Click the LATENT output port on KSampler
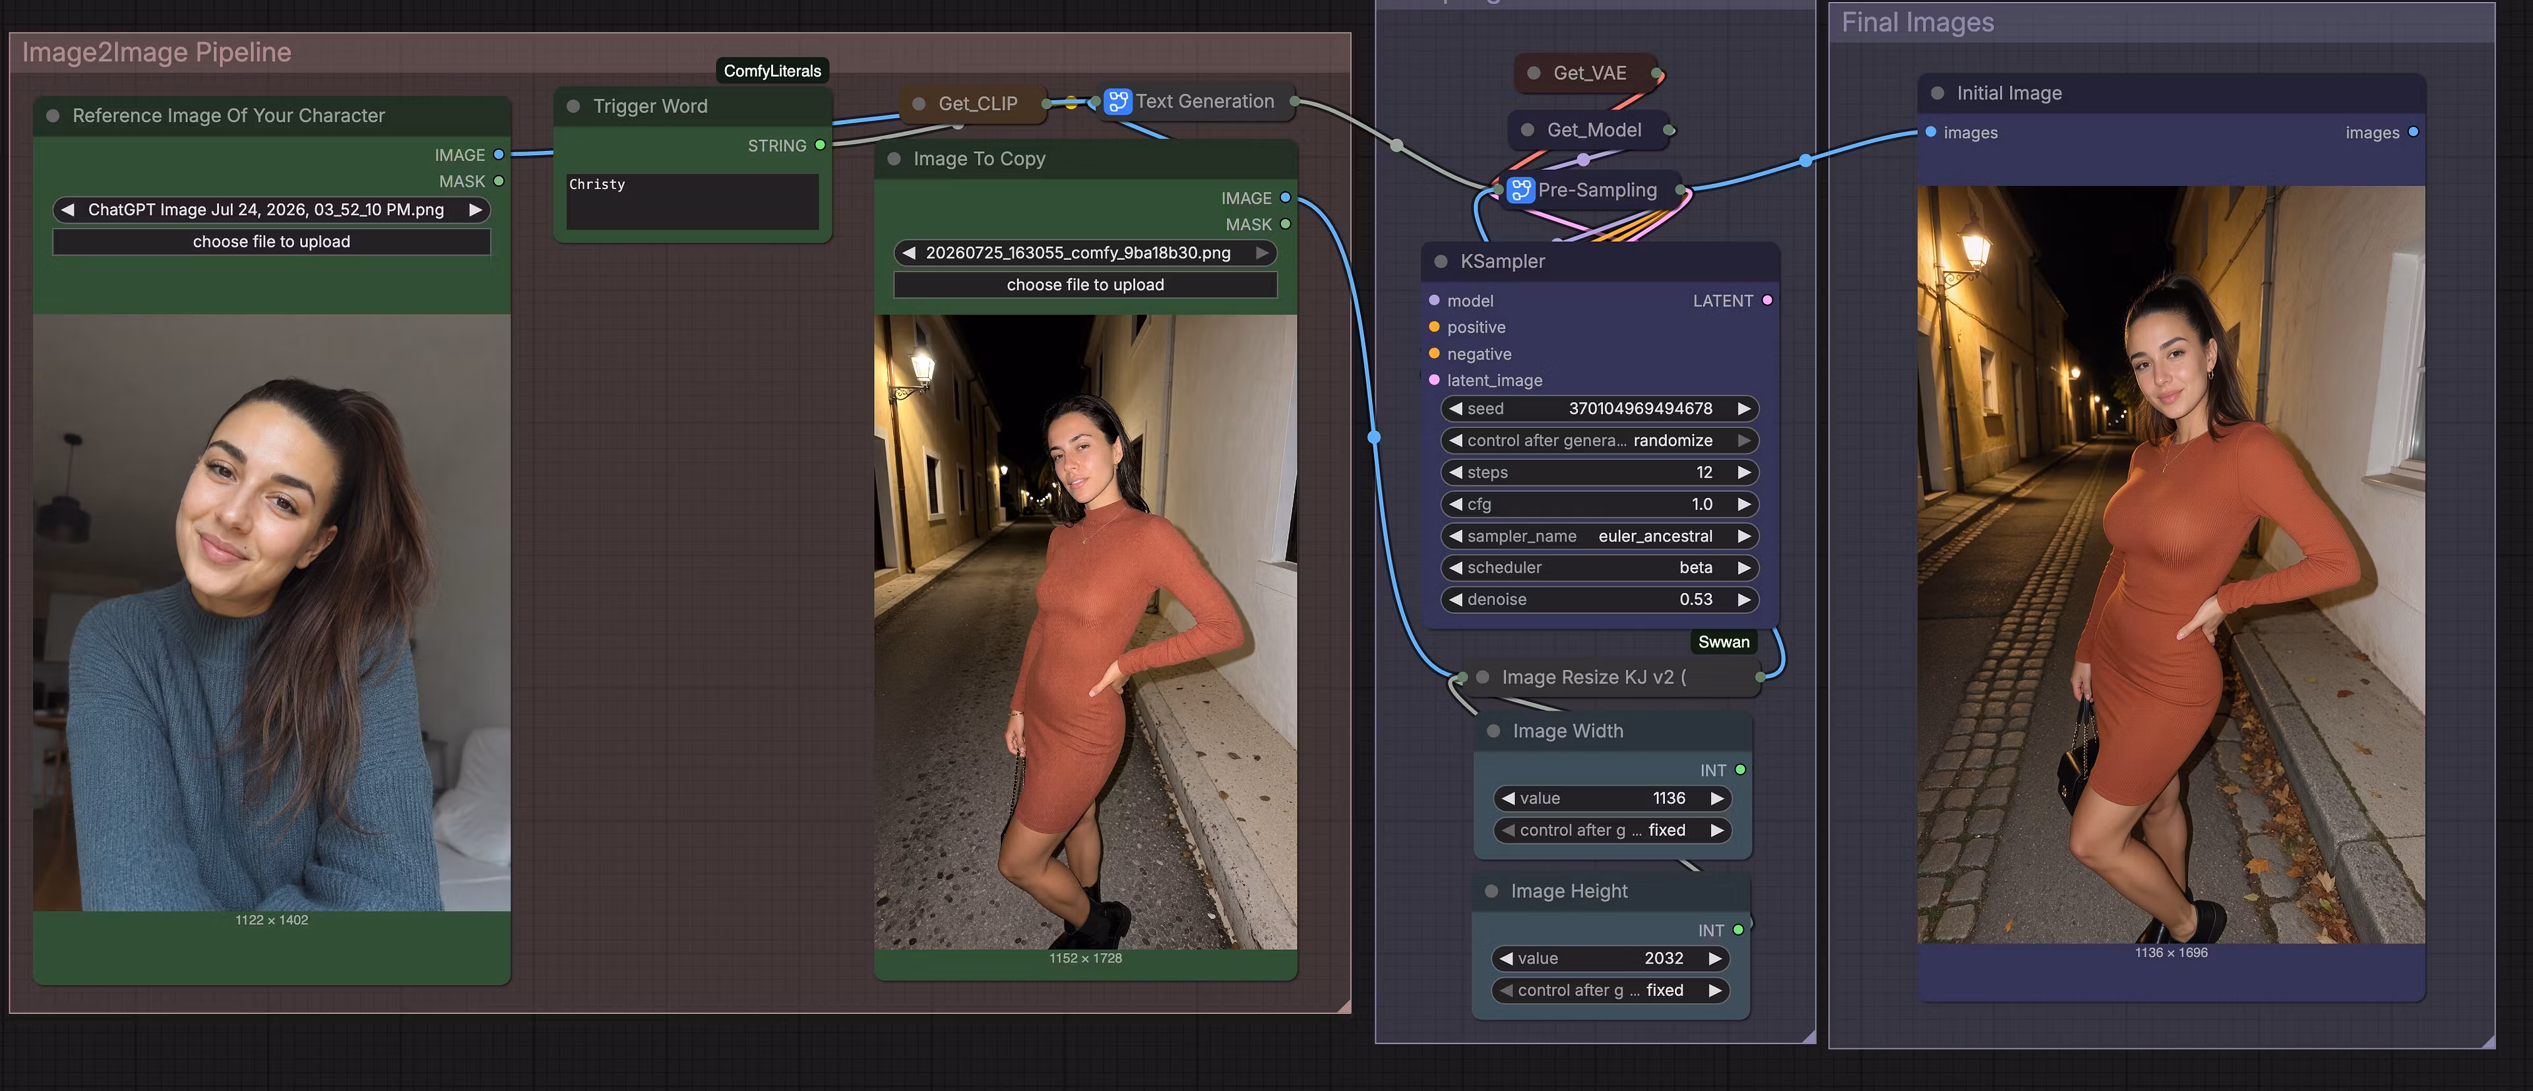Image resolution: width=2533 pixels, height=1091 pixels. (1767, 299)
